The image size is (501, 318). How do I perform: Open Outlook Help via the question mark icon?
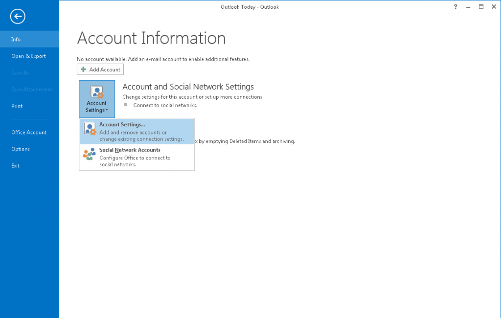click(x=455, y=7)
